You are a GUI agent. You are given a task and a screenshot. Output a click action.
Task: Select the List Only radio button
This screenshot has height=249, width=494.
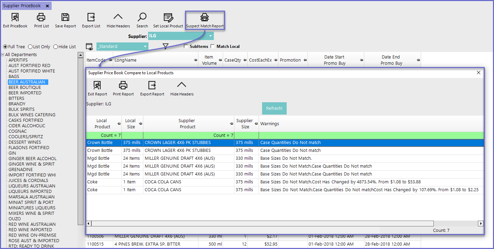click(30, 47)
